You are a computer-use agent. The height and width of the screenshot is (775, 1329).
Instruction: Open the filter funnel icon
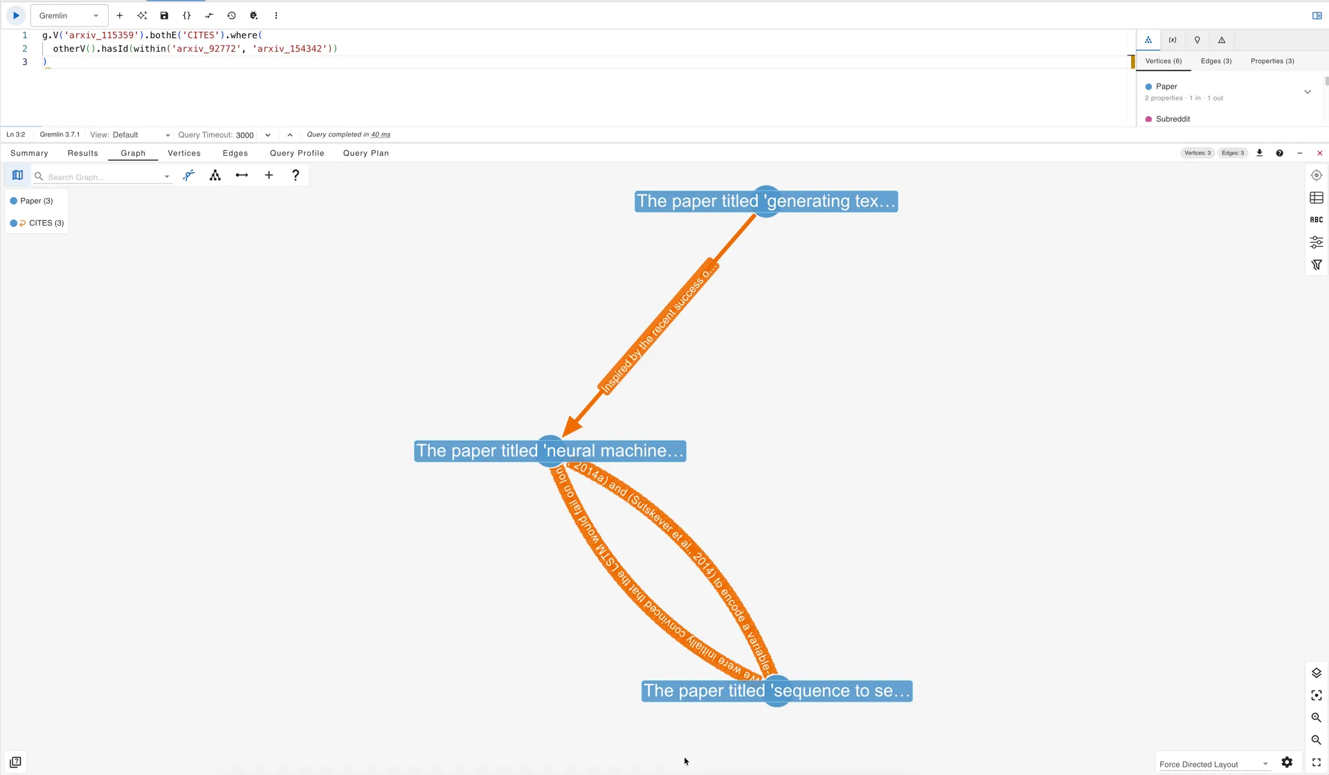point(1317,264)
